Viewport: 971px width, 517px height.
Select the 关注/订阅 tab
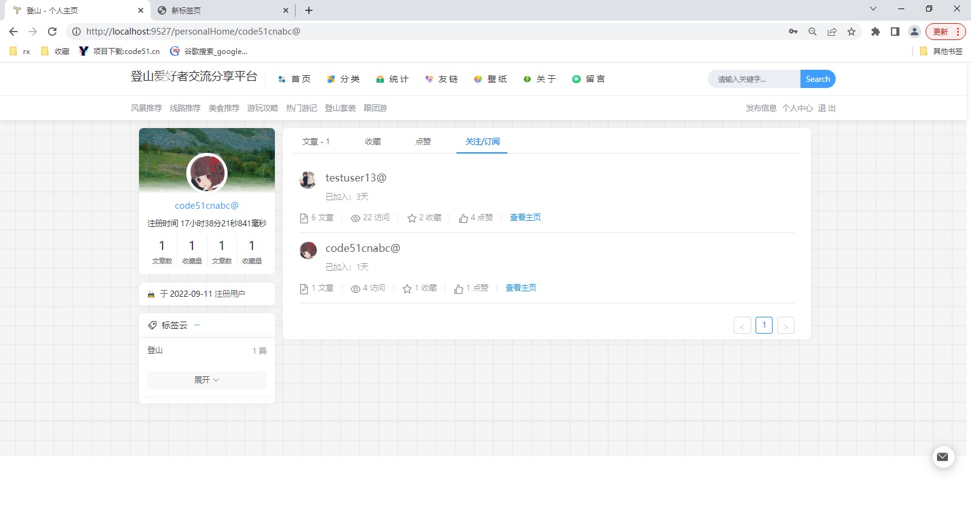pyautogui.click(x=482, y=141)
